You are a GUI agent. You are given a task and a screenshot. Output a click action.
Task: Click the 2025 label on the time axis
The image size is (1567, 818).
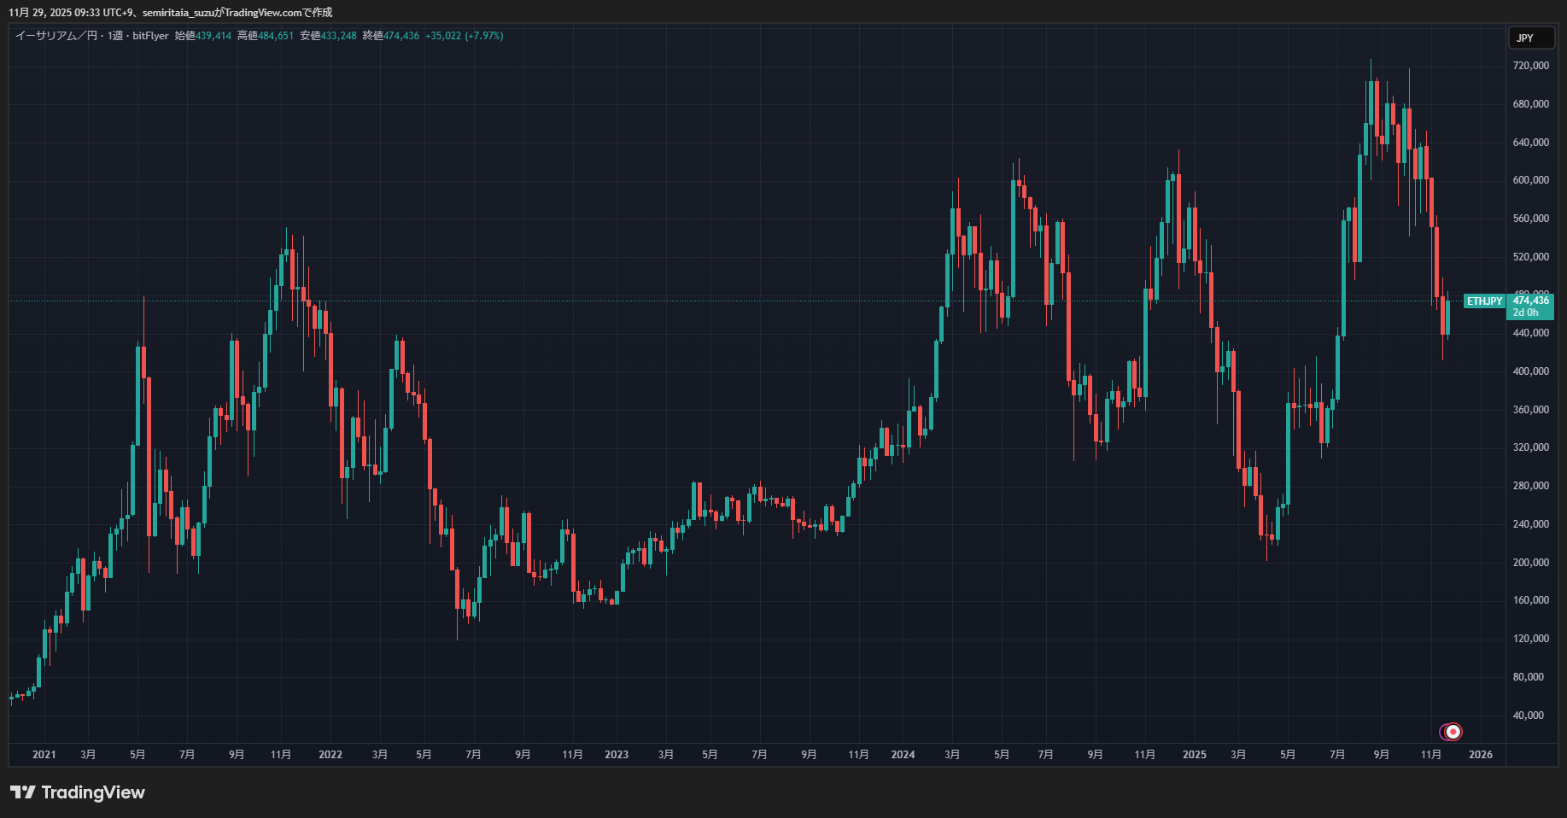click(x=1195, y=755)
